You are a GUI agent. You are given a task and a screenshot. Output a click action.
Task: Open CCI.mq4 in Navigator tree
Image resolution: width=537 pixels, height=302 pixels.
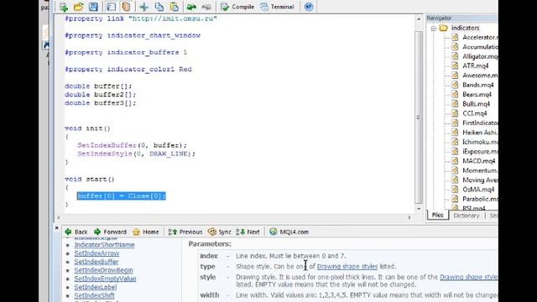coord(475,113)
